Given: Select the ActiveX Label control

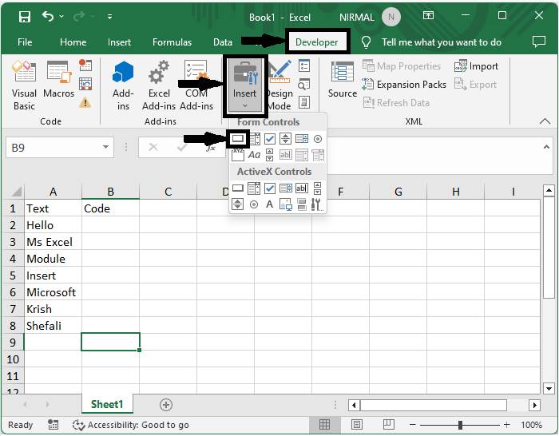Looking at the screenshot, I should (270, 204).
